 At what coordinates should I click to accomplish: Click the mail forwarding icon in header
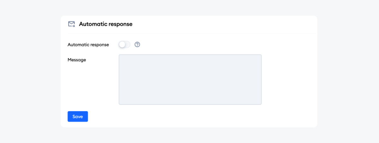[71, 24]
